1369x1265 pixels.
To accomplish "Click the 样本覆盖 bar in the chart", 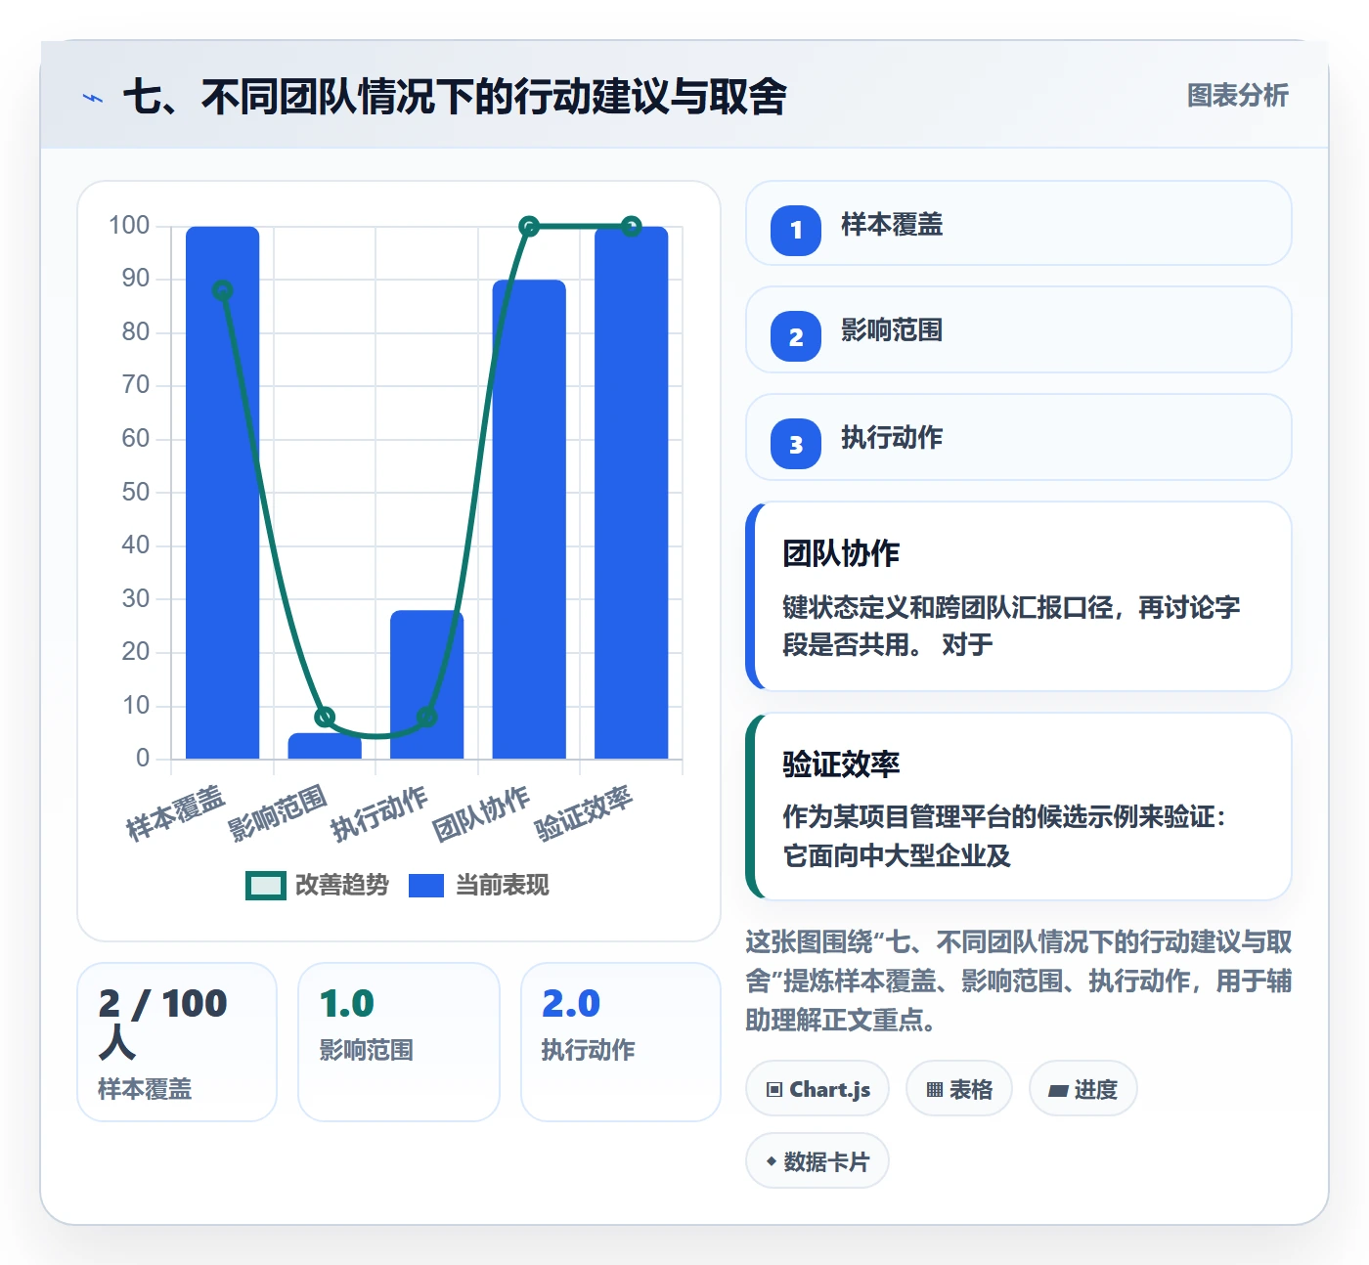I will click(x=223, y=493).
